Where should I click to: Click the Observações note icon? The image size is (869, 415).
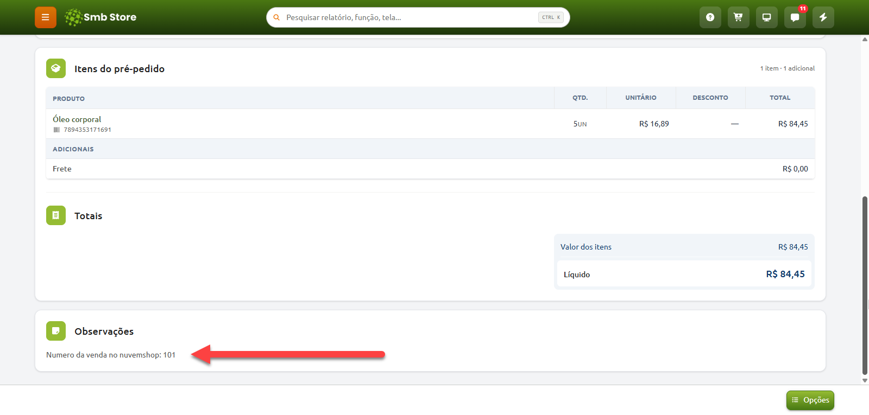(x=56, y=331)
